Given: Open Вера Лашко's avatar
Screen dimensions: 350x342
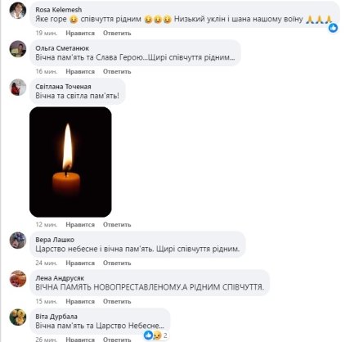Looking at the screenshot, I should tap(18, 241).
